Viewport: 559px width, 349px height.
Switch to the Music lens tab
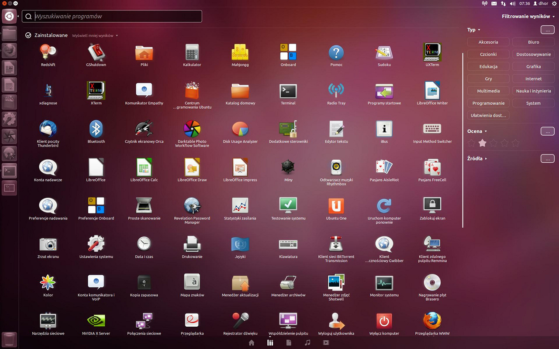[x=307, y=343]
